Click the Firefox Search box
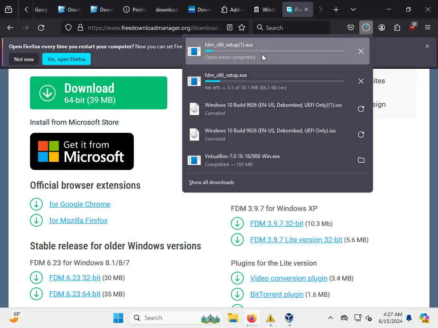This screenshot has width=438, height=328. tap(291, 28)
